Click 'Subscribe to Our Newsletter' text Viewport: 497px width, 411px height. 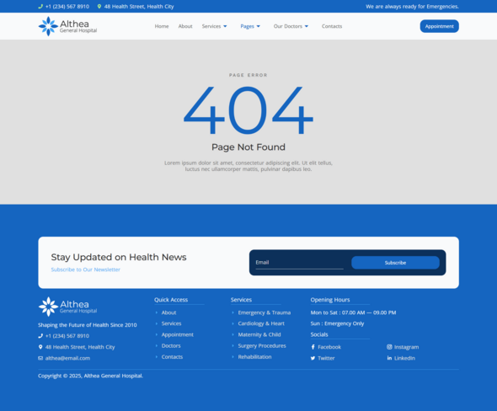point(86,270)
